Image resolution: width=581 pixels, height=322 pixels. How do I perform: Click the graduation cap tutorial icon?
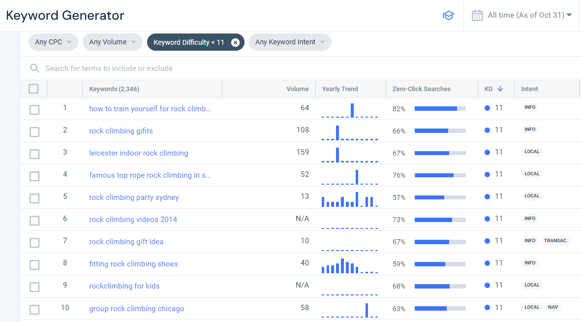tap(448, 15)
